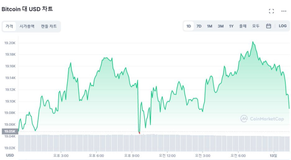Click the red low-point marker on chart
This screenshot has width=291, height=160.
[139, 133]
